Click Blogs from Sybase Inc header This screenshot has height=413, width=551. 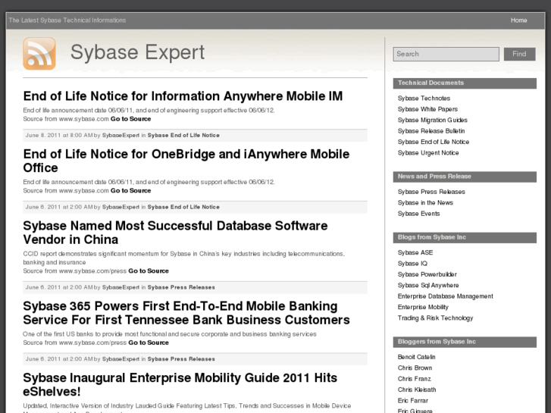click(x=465, y=238)
